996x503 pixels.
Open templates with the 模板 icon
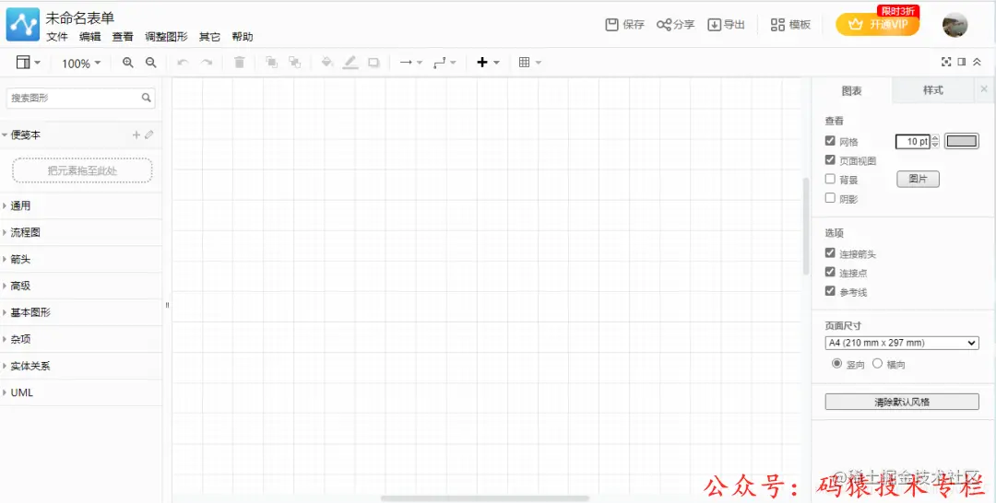pos(777,25)
